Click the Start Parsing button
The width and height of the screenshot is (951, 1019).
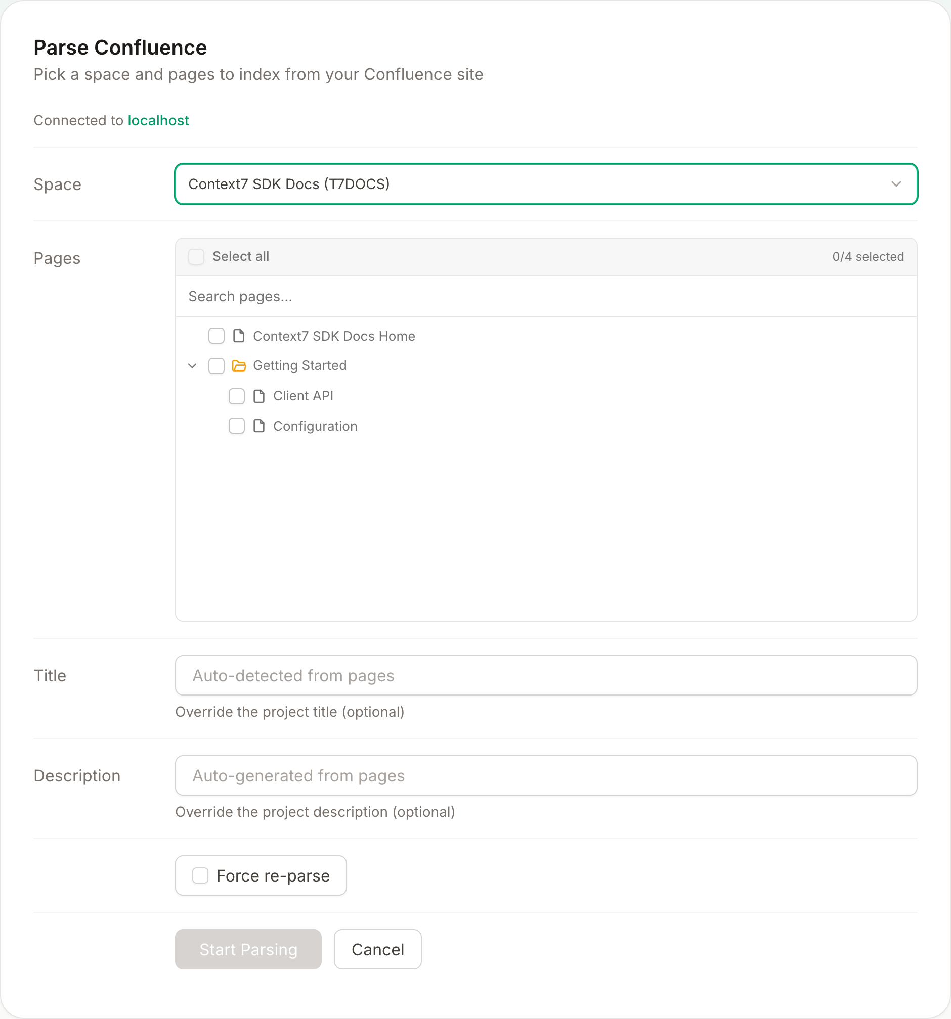(x=248, y=949)
